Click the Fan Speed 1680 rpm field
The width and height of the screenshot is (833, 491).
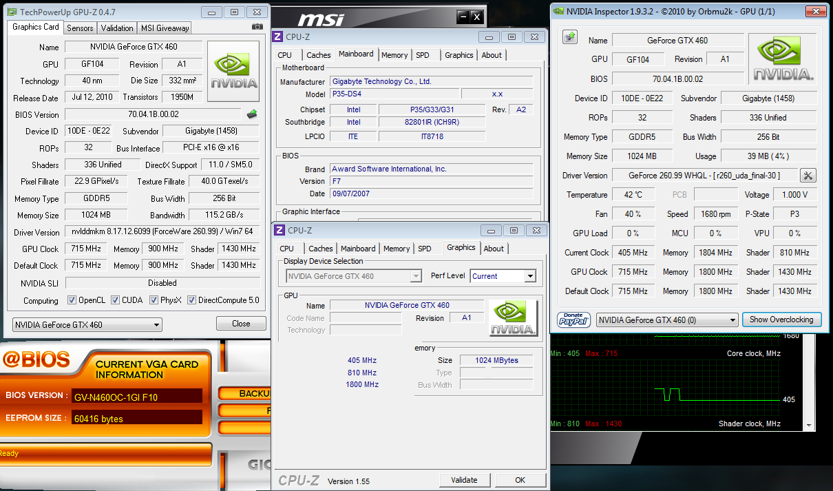click(716, 214)
